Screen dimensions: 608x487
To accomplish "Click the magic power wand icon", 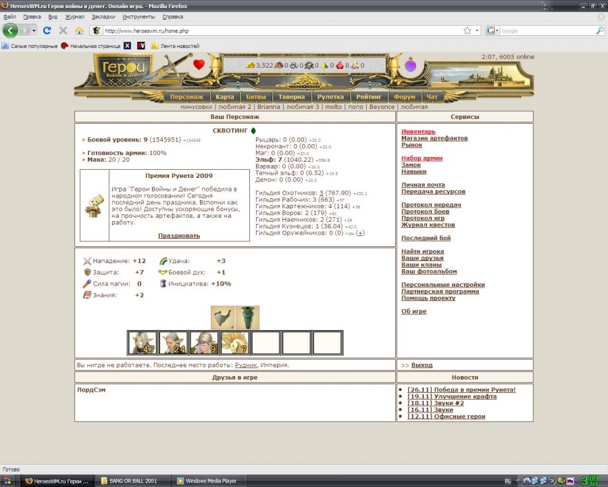I will coord(87,283).
